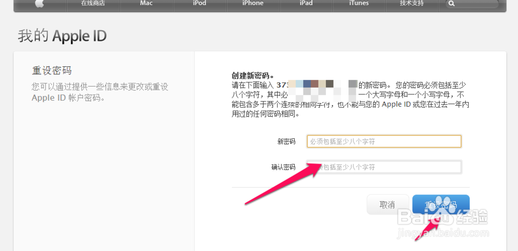This screenshot has width=518, height=251.
Task: Click the 确认密码 input field
Action: (384, 167)
